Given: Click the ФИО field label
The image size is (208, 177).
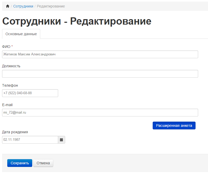Looking at the screenshot, I should pyautogui.click(x=6, y=47).
